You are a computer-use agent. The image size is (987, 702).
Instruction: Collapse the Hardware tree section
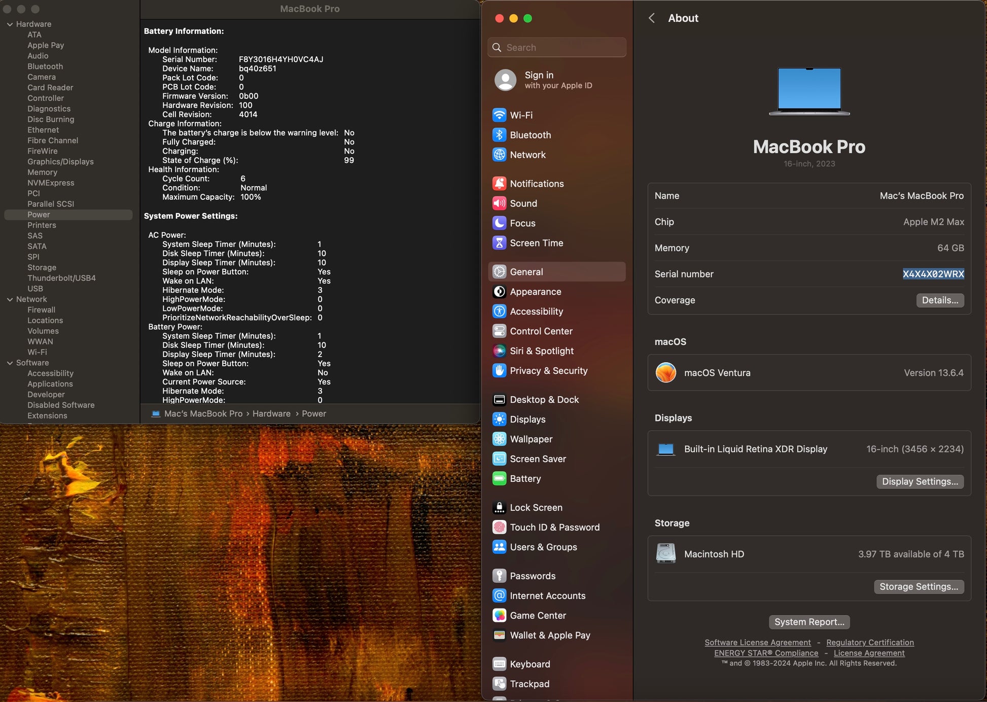click(x=10, y=24)
